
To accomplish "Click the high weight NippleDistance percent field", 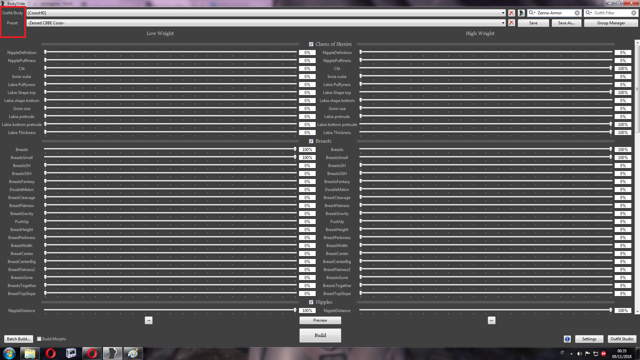I will click(623, 311).
